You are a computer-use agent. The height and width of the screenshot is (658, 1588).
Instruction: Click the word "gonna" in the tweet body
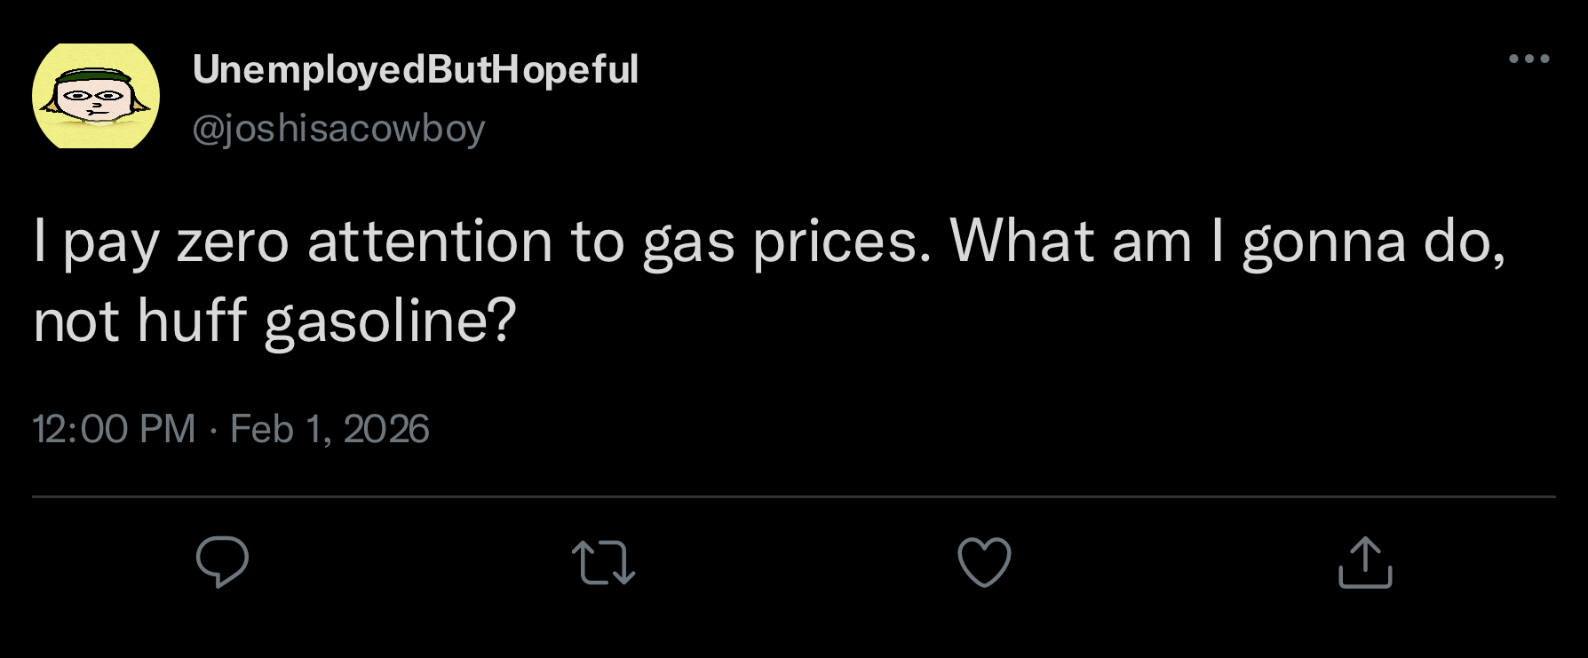coord(1323,241)
